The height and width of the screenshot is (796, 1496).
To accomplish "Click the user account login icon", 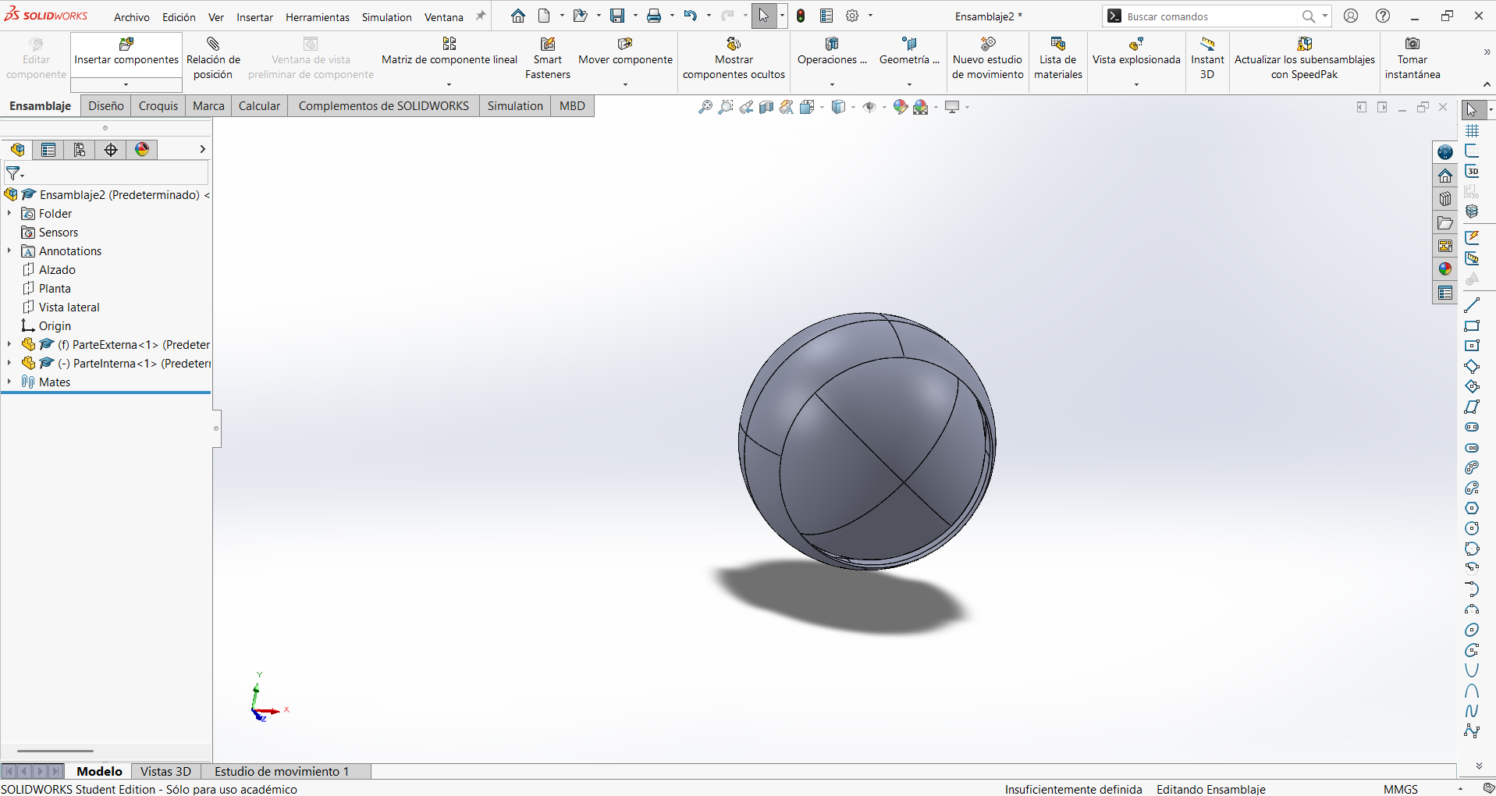I will [x=1351, y=16].
